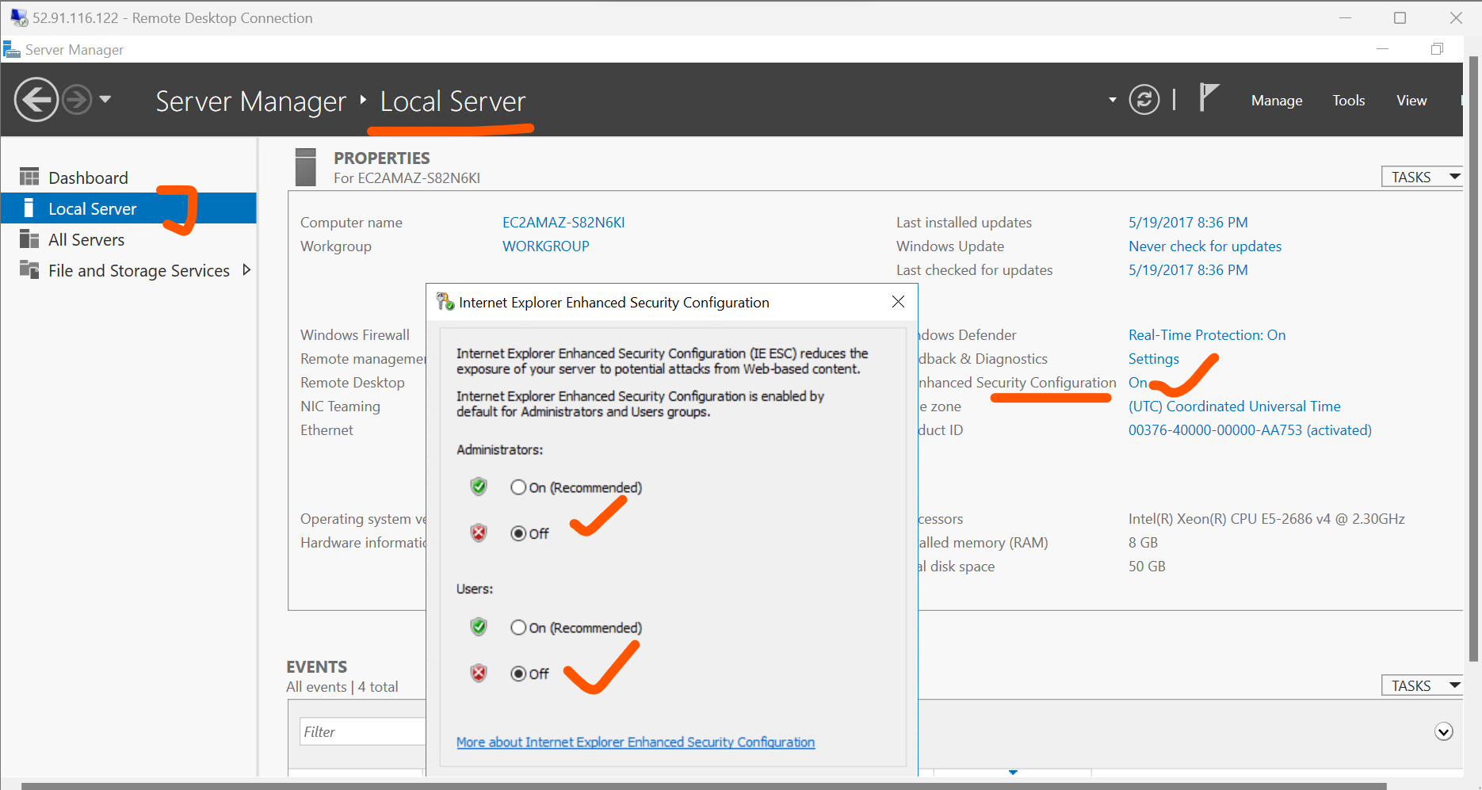Click the Last installed updates date link

1188,223
